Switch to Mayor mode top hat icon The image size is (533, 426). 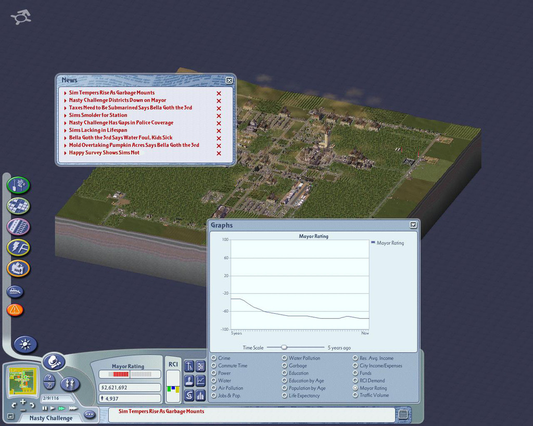54,362
